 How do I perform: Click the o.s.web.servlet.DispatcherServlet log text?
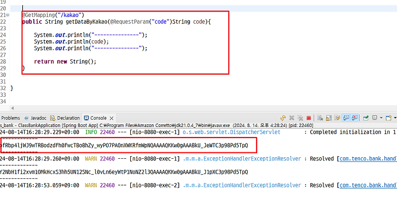point(232,132)
